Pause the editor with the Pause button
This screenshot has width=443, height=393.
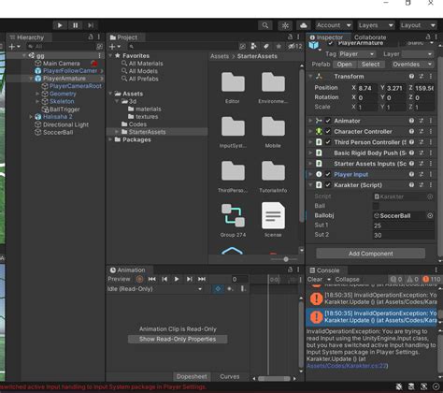[x=76, y=25]
